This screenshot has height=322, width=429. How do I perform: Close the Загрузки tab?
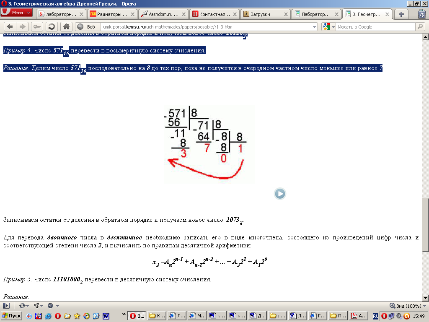pos(286,14)
